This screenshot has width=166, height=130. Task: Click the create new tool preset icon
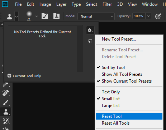click(90, 41)
